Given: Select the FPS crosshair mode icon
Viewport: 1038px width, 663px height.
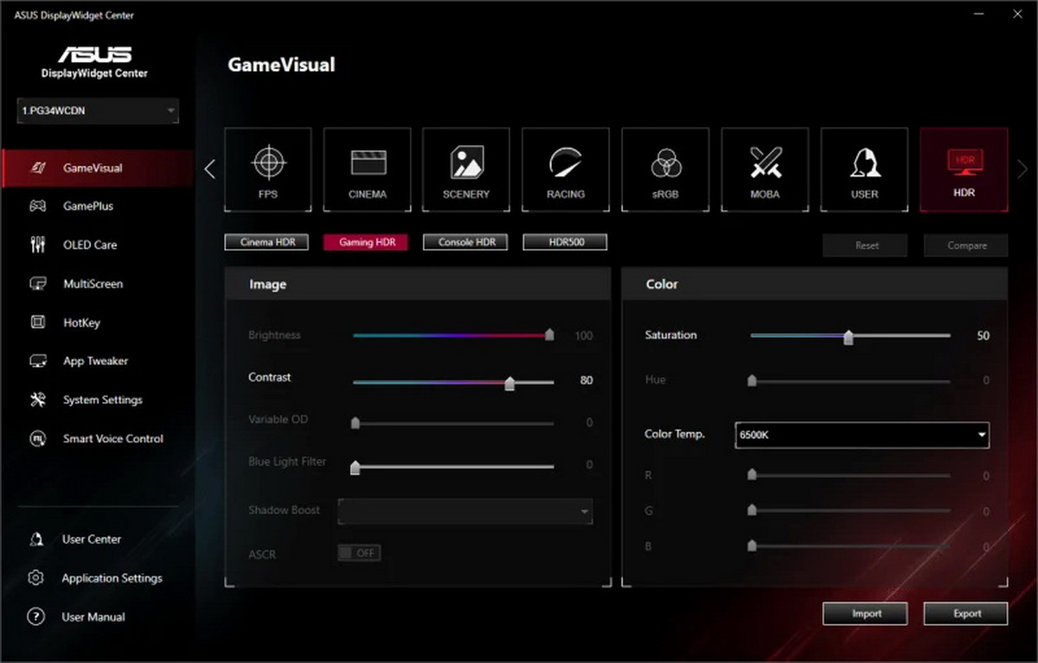Looking at the screenshot, I should 268,170.
